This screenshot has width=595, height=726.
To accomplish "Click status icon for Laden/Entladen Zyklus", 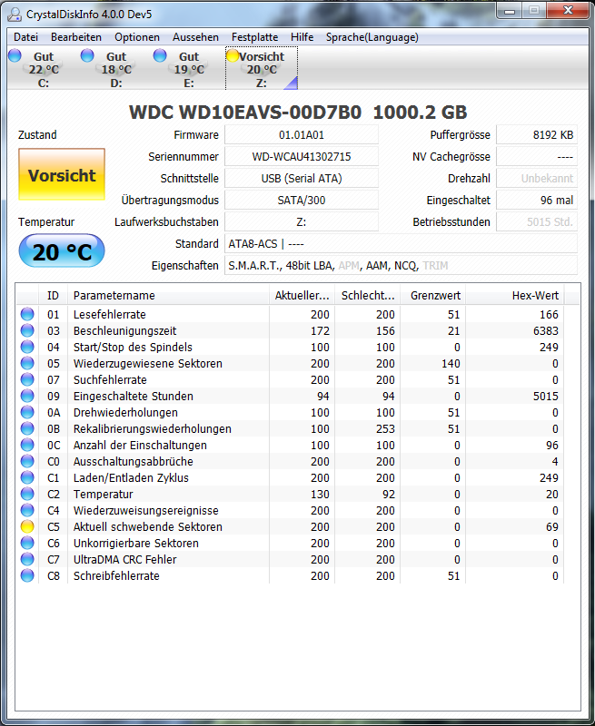I will click(27, 477).
